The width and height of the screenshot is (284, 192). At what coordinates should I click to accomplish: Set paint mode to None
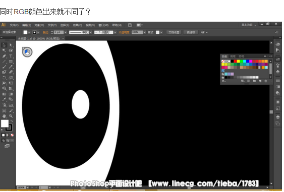click(12, 135)
